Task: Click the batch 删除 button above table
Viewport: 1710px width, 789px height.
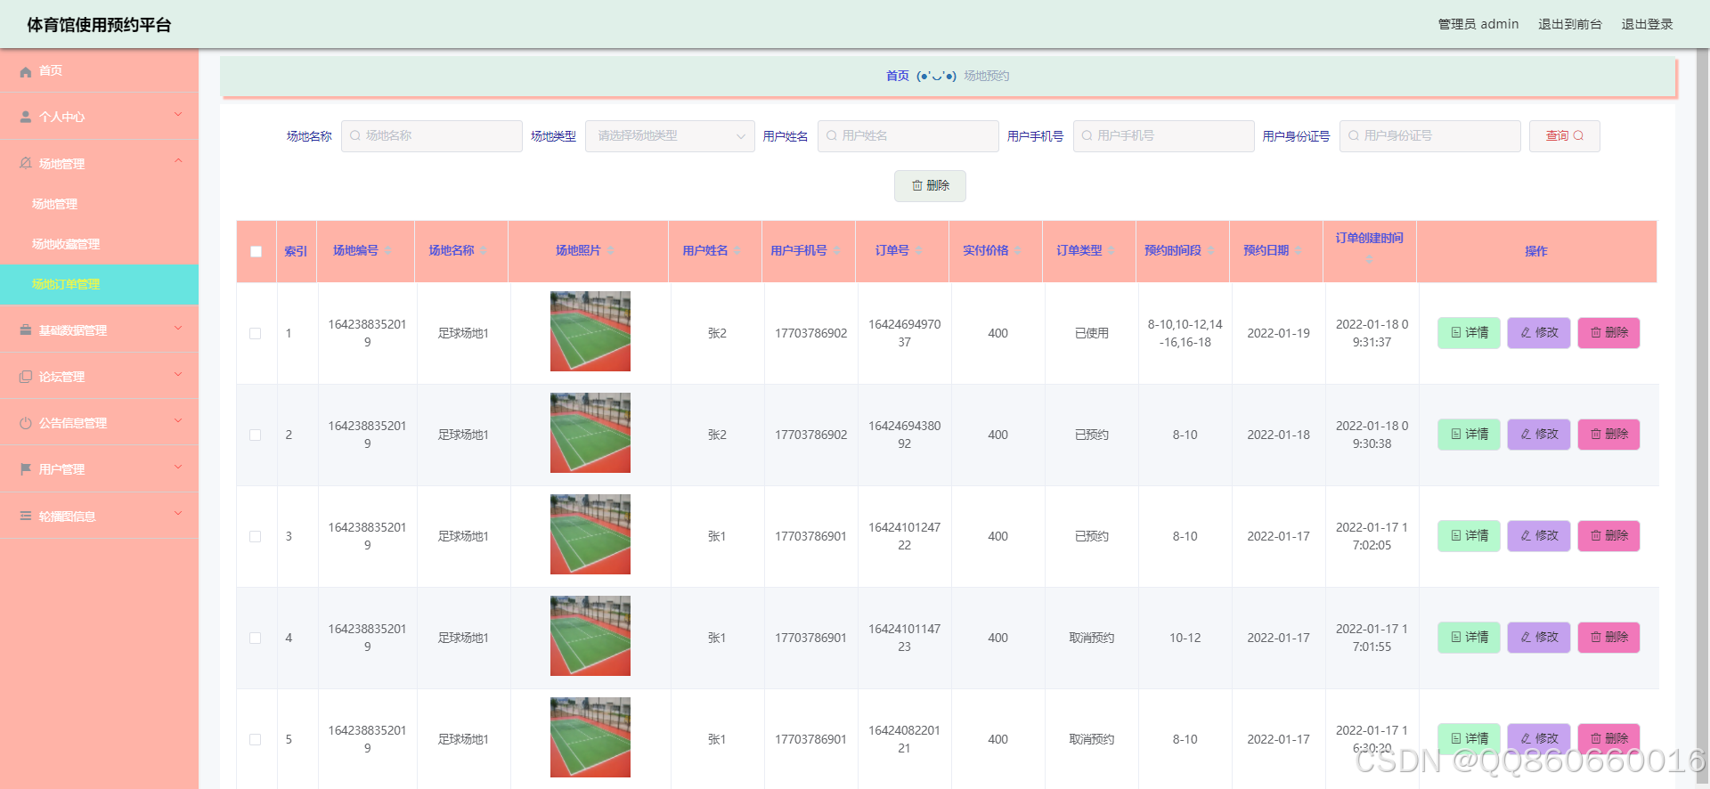Action: [930, 185]
